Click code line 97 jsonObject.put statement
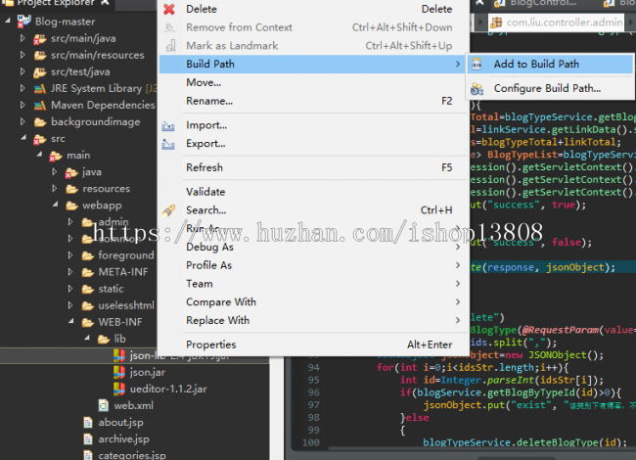Viewport: 636px width, 460px height. 529,405
